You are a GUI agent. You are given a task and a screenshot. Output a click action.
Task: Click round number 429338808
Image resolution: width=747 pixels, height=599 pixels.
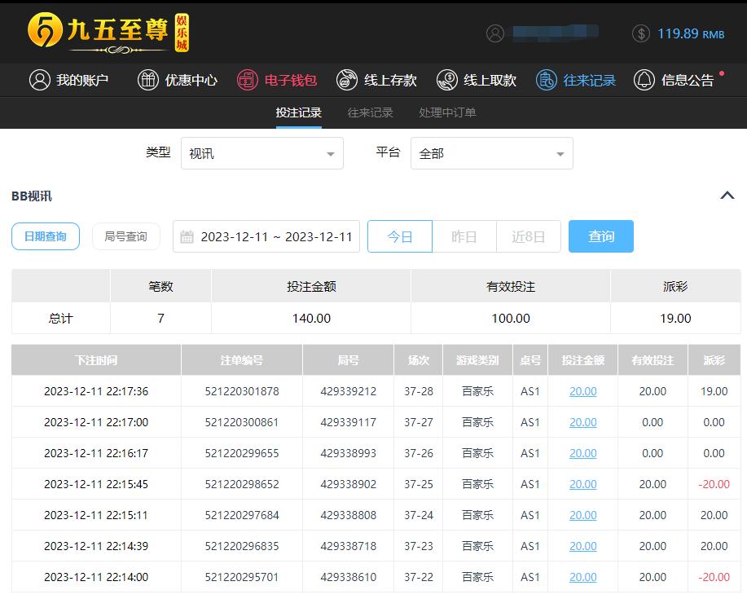(x=349, y=515)
